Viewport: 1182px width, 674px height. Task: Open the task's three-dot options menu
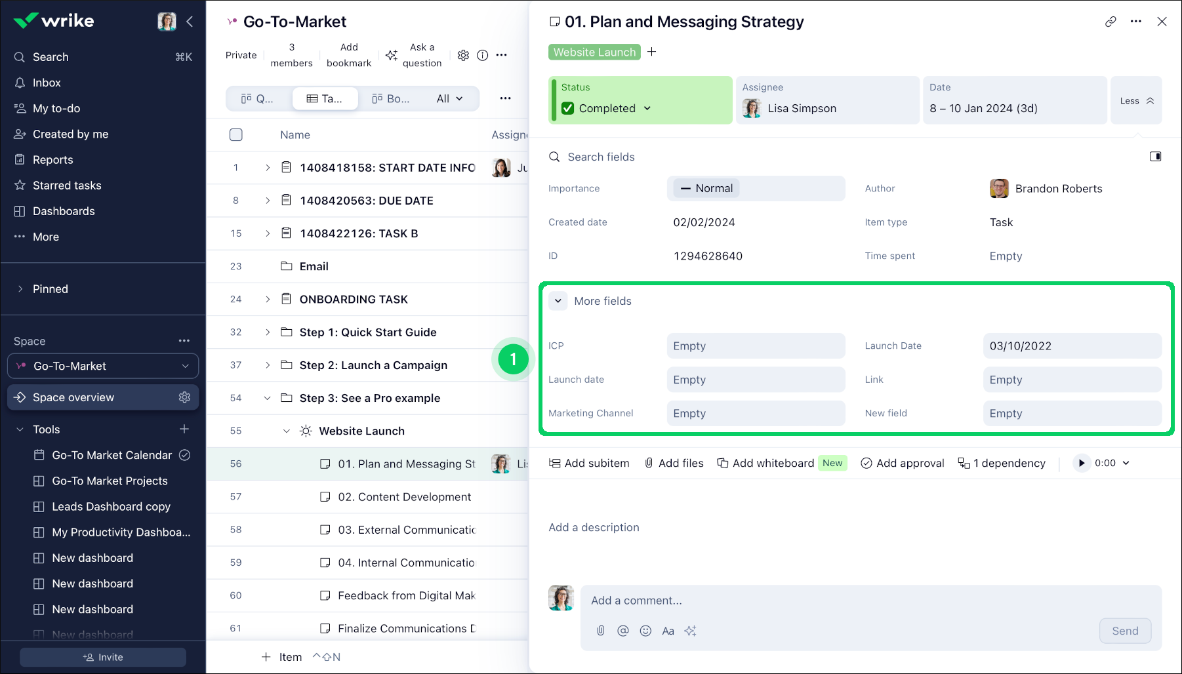click(1136, 21)
